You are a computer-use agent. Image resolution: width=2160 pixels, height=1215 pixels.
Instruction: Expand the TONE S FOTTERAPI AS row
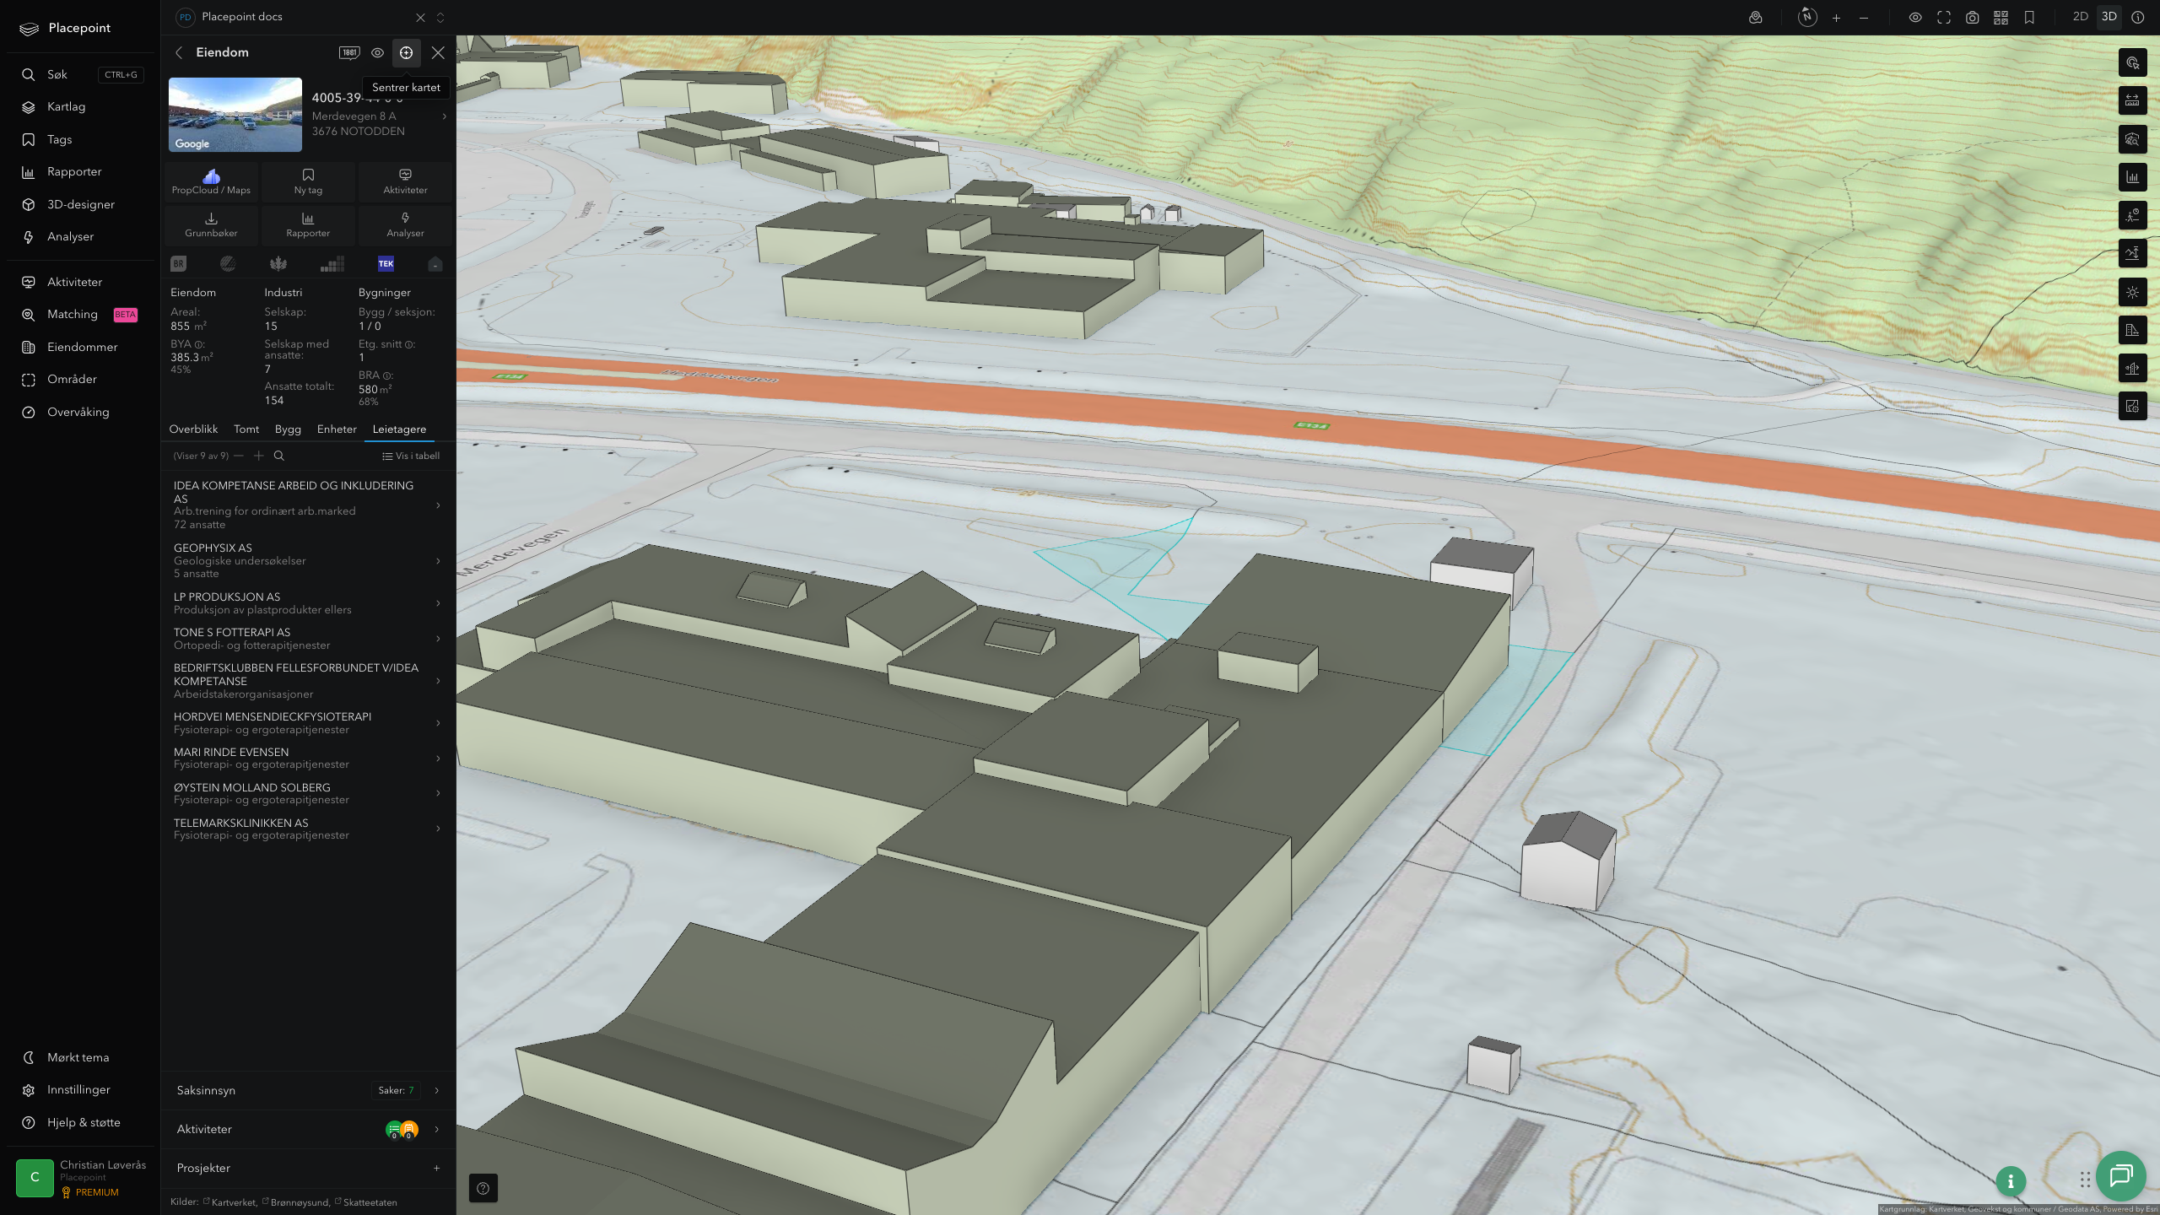[x=307, y=639]
